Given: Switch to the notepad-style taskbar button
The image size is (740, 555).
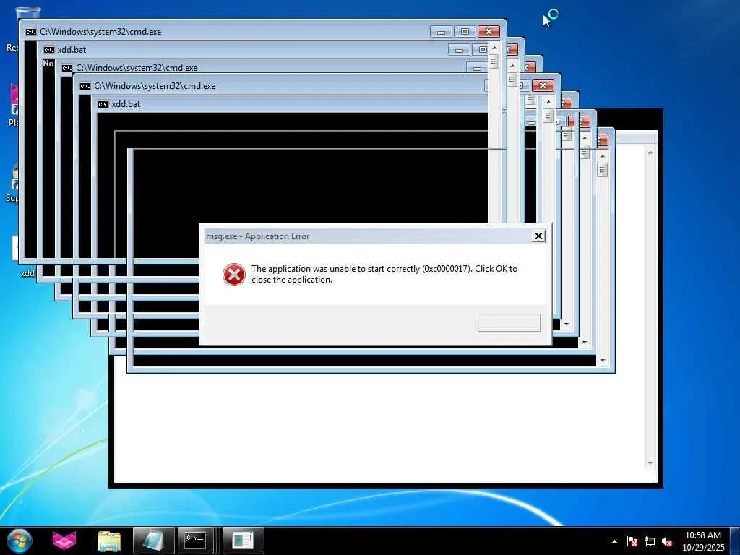Looking at the screenshot, I should coord(154,541).
